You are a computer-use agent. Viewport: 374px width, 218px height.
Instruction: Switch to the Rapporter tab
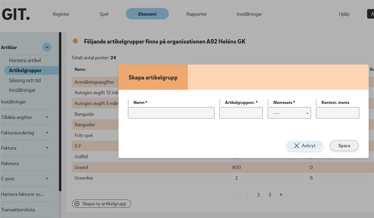click(196, 14)
